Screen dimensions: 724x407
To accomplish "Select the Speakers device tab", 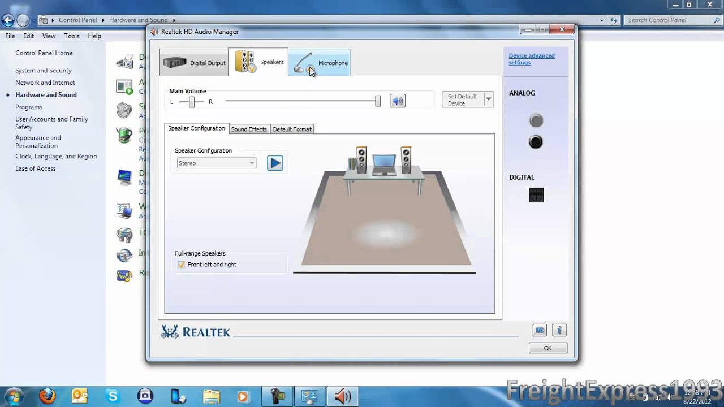I will tap(259, 62).
